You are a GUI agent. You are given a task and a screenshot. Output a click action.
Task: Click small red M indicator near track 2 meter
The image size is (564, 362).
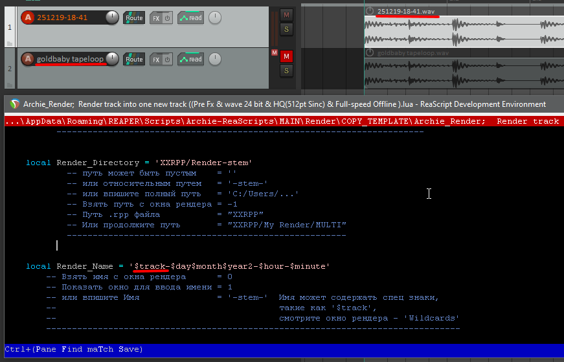tap(275, 52)
